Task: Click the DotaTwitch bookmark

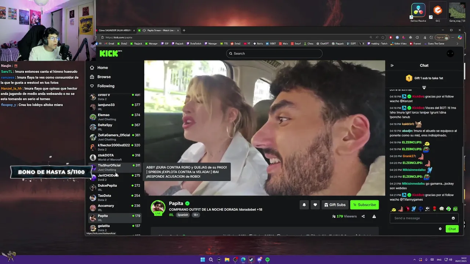Action: click(194, 44)
